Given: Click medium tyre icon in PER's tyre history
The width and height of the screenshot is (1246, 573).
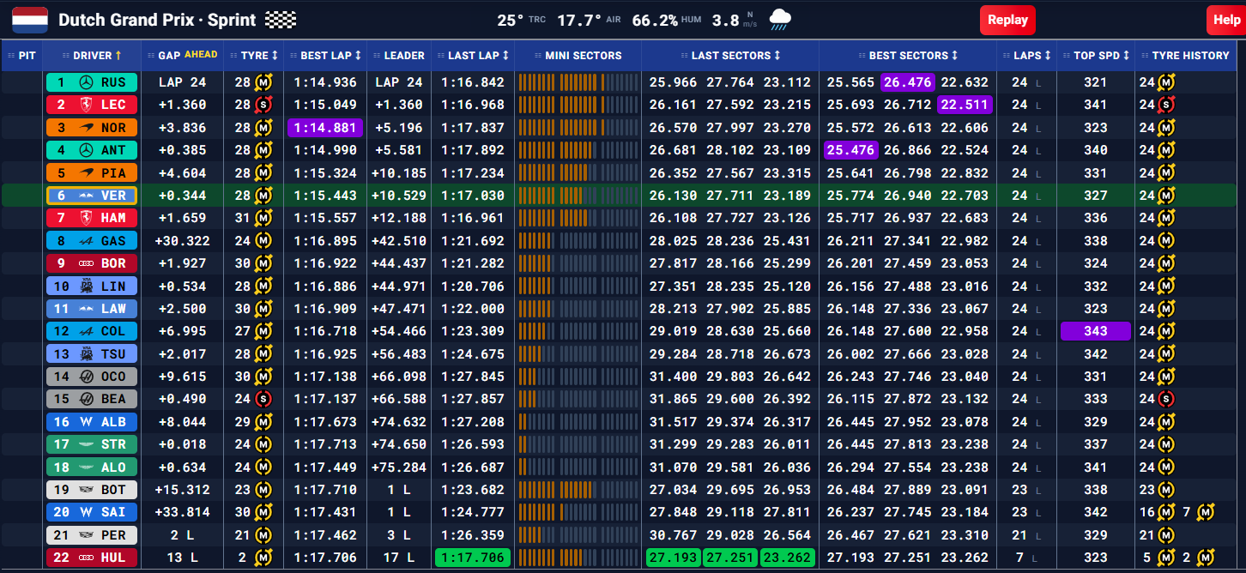Looking at the screenshot, I should pos(1165,535).
